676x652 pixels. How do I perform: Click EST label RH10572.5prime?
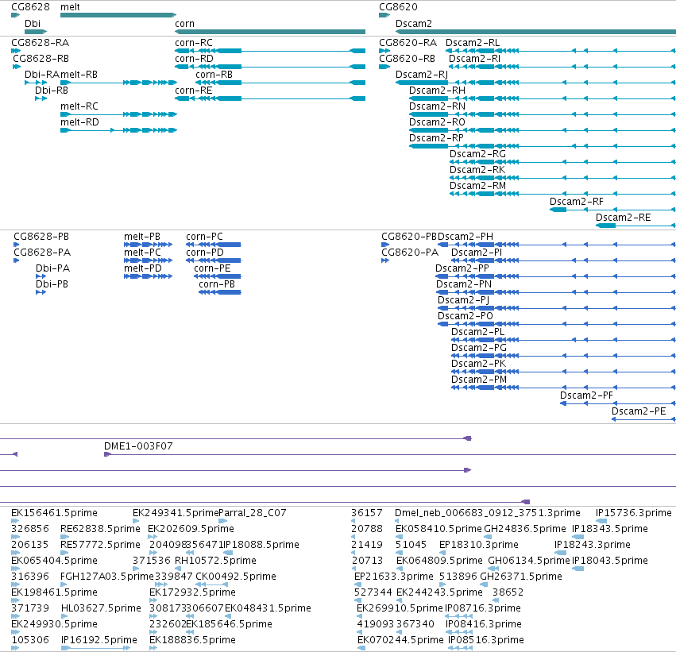coord(215,561)
